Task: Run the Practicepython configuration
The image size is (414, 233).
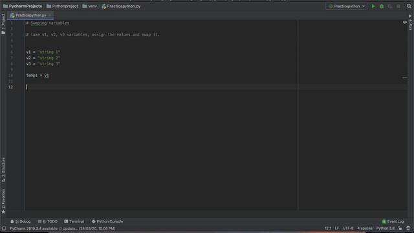Action: pos(373,6)
